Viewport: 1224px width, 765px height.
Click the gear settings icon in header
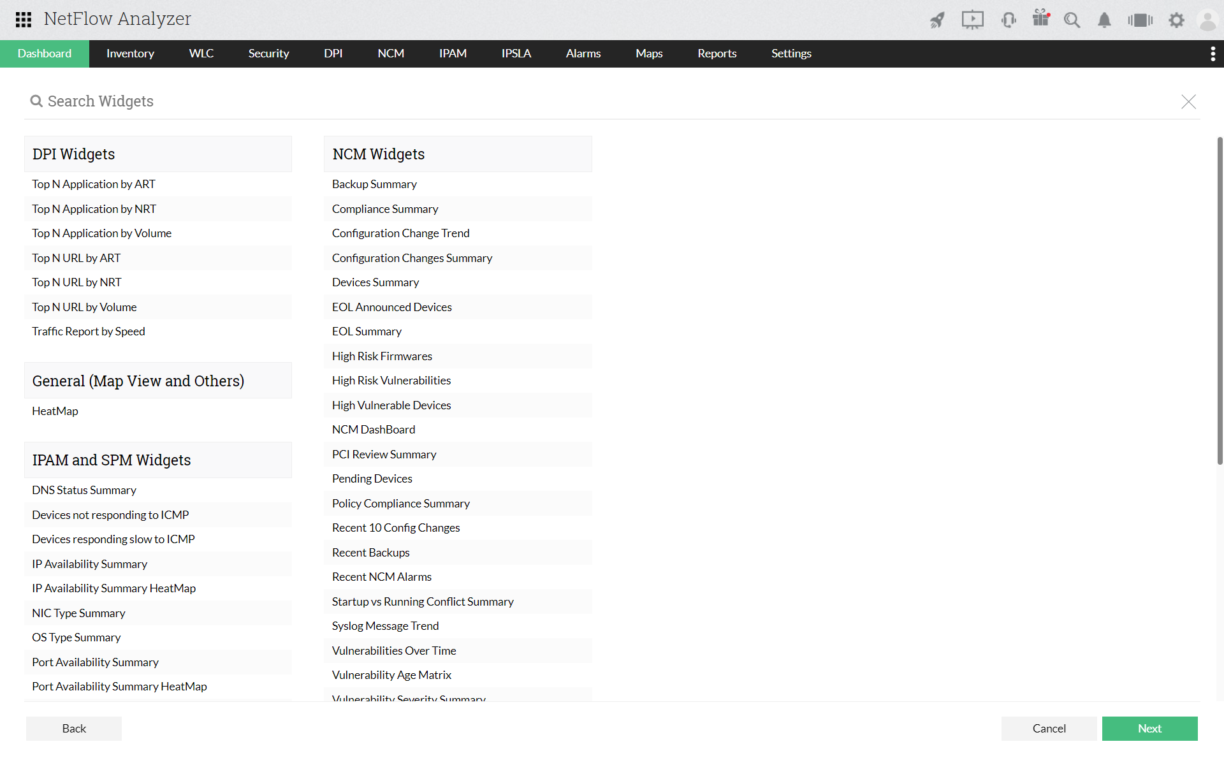(1176, 20)
